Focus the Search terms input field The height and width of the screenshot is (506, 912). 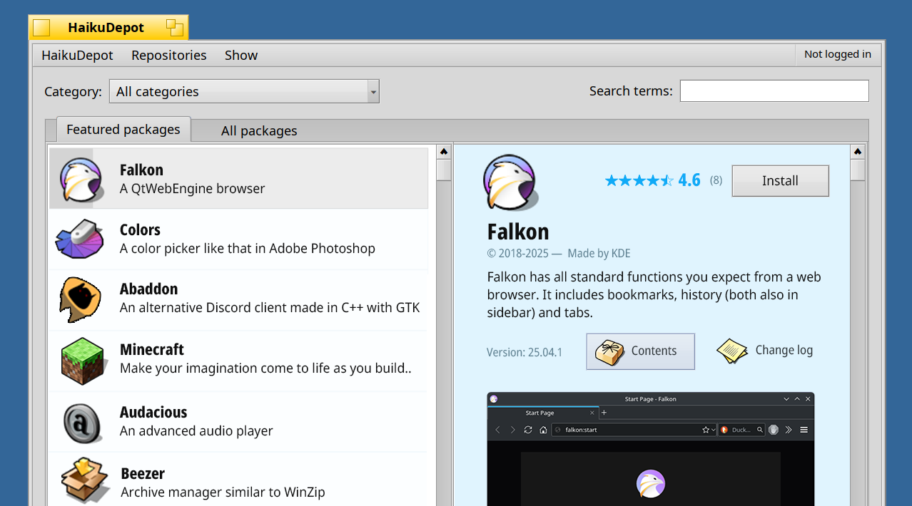click(774, 91)
